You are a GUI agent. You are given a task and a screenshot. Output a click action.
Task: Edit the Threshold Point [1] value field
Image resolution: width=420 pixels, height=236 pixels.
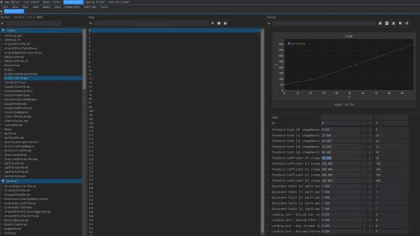pos(341,136)
